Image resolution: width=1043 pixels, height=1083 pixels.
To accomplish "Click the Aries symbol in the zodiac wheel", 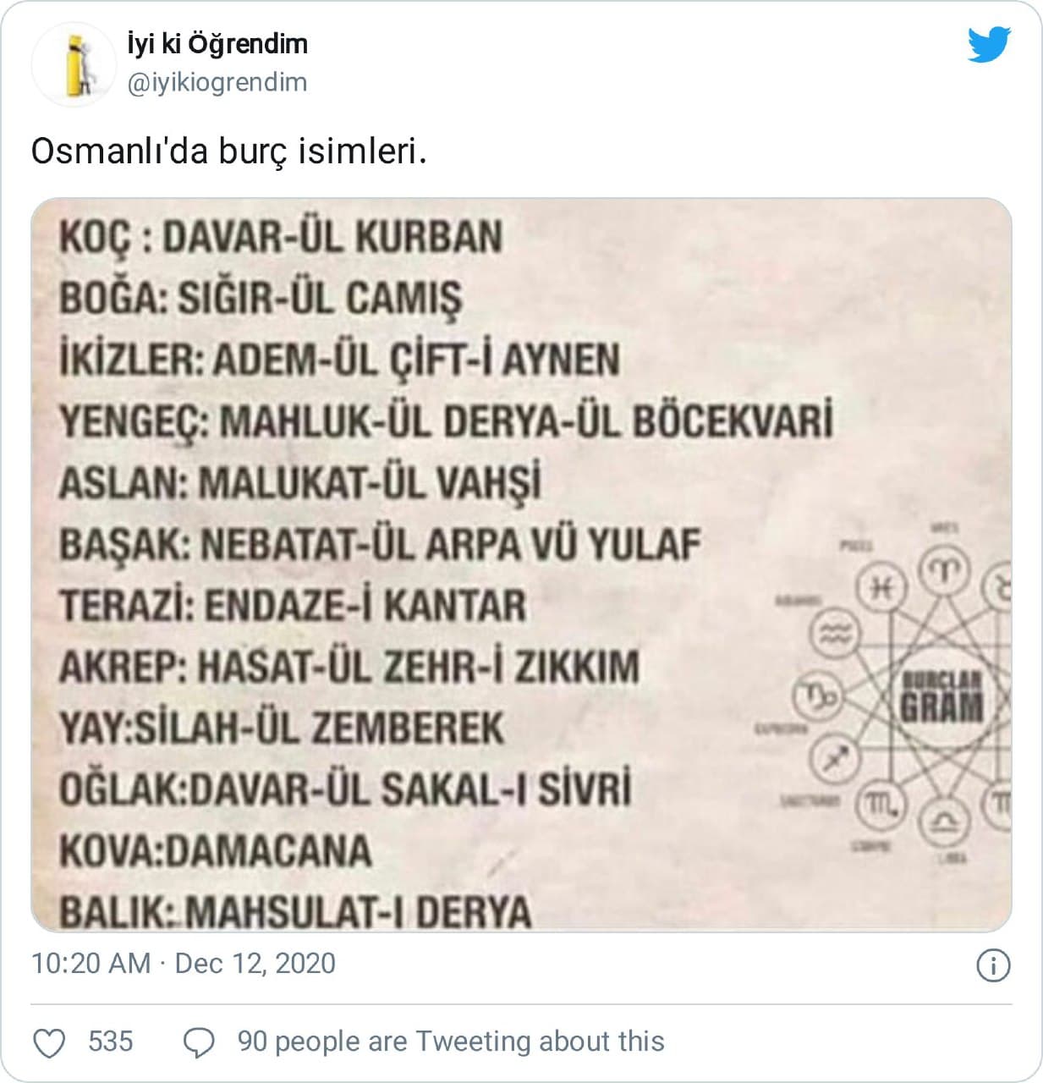I will [x=945, y=563].
